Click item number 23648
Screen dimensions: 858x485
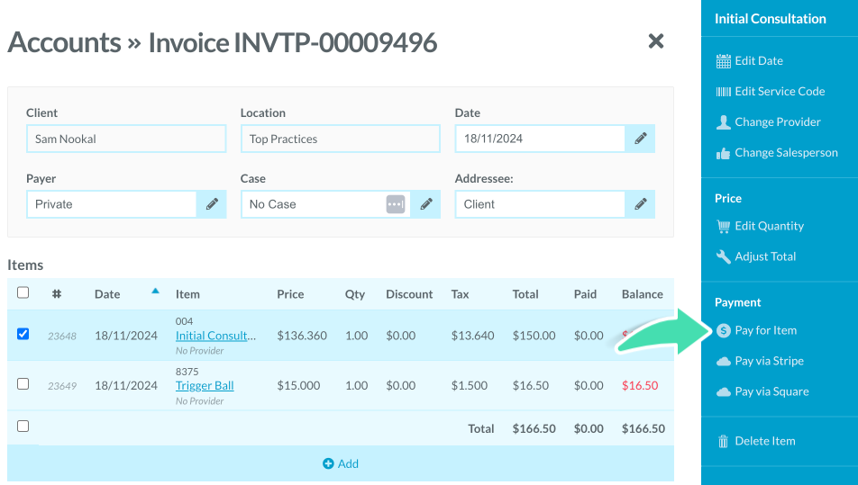(62, 337)
